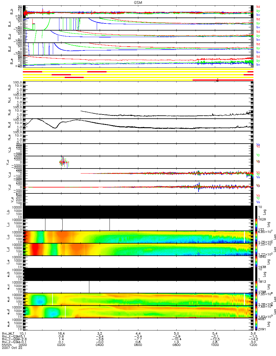276x356 pixels.
Task: Select the B_e panel axis label
Action: tap(11, 61)
